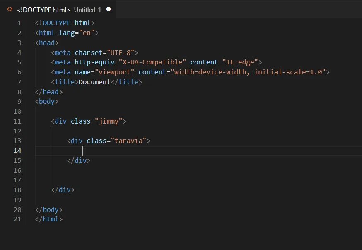Click line number 11 in gutter
The image size is (362, 250).
click(17, 121)
